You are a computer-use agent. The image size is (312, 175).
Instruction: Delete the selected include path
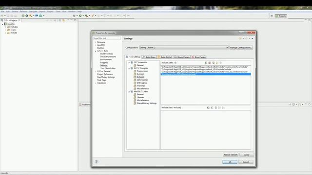pyautogui.click(x=210, y=63)
